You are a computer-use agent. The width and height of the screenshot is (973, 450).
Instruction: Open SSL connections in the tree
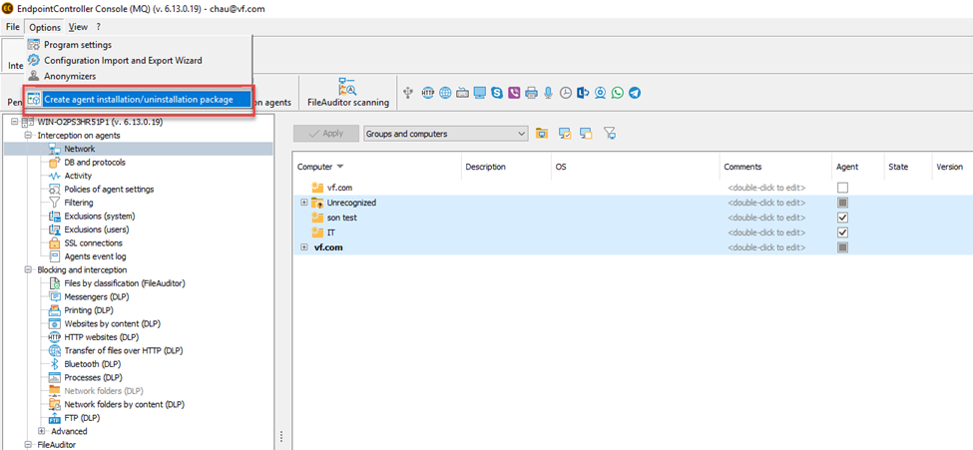pos(93,242)
